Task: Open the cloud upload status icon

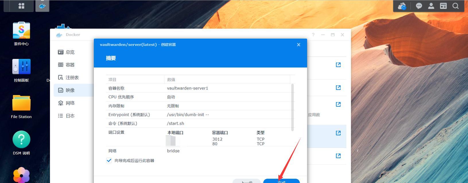Action: tap(402, 6)
